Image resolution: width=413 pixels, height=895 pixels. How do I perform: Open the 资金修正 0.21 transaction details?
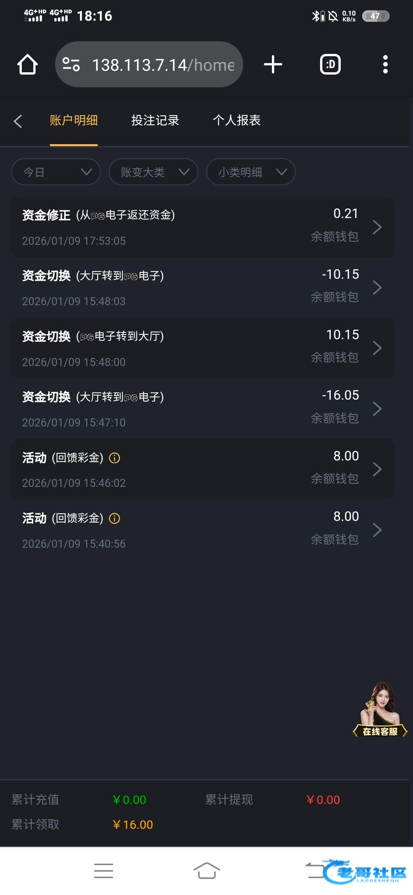tap(203, 227)
